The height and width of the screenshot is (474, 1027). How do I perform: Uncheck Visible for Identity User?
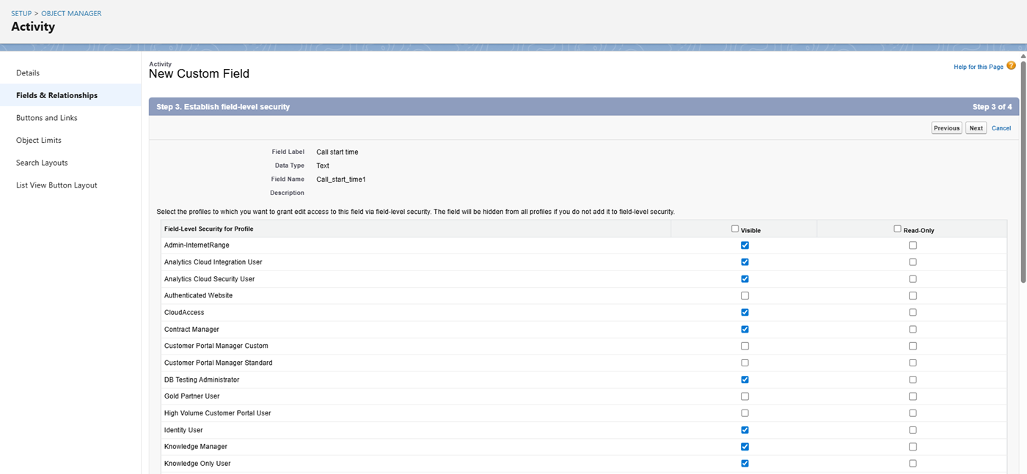point(745,430)
